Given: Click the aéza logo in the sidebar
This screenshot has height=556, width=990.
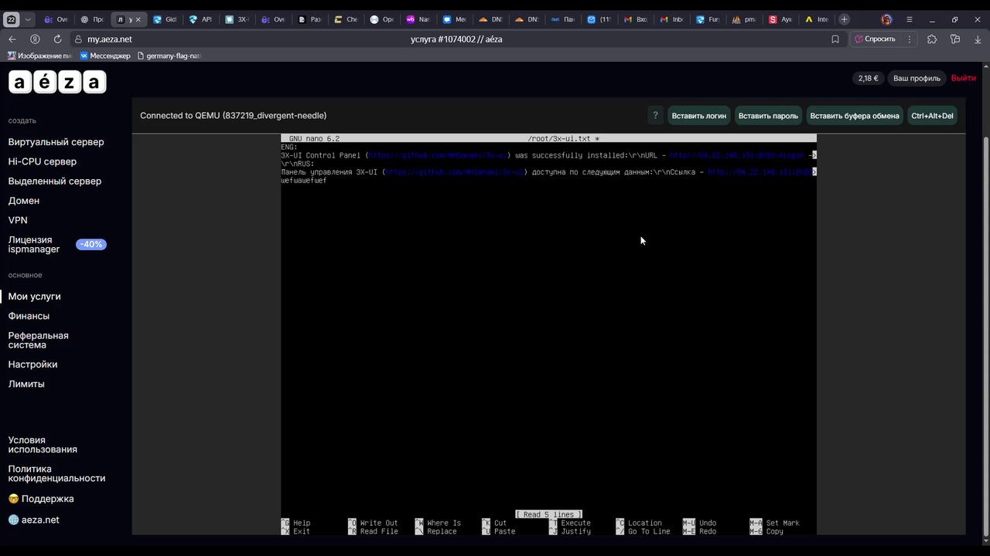Looking at the screenshot, I should (57, 82).
